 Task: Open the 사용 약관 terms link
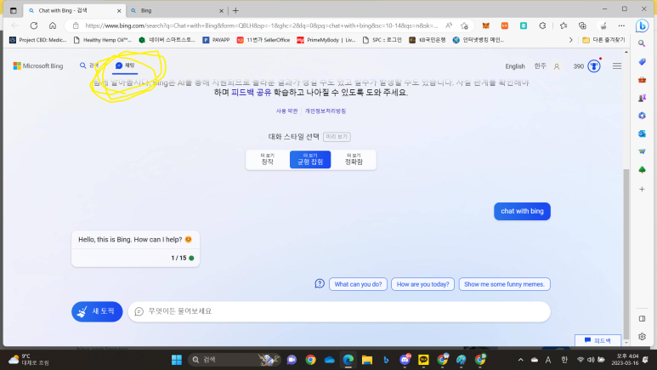(x=286, y=111)
